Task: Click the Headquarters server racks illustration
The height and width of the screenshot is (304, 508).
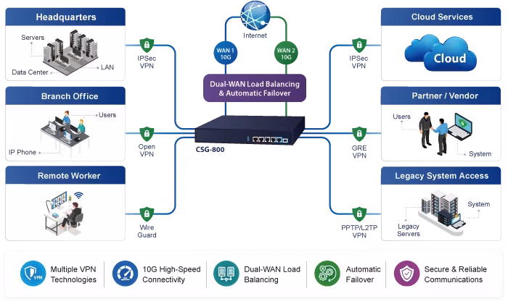Action: (70, 52)
